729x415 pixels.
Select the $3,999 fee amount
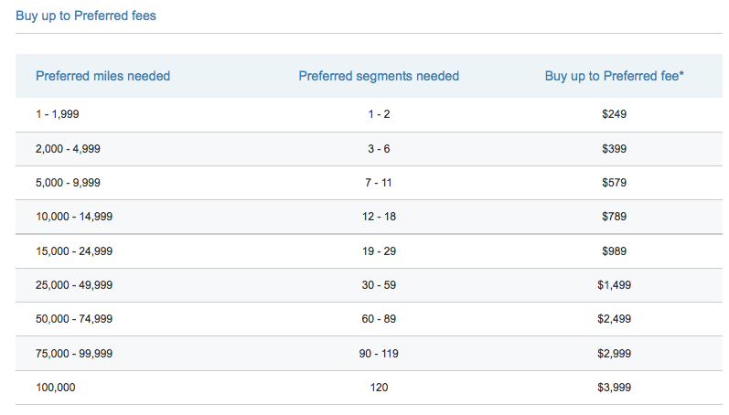click(614, 388)
